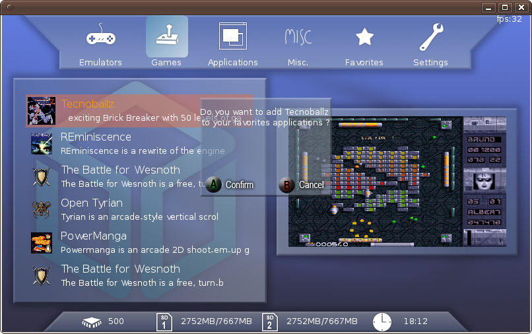Open the Favorites star icon
This screenshot has height=334, width=532.
click(364, 37)
